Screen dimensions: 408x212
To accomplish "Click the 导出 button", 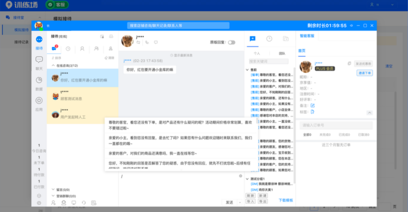I will coord(262,201).
